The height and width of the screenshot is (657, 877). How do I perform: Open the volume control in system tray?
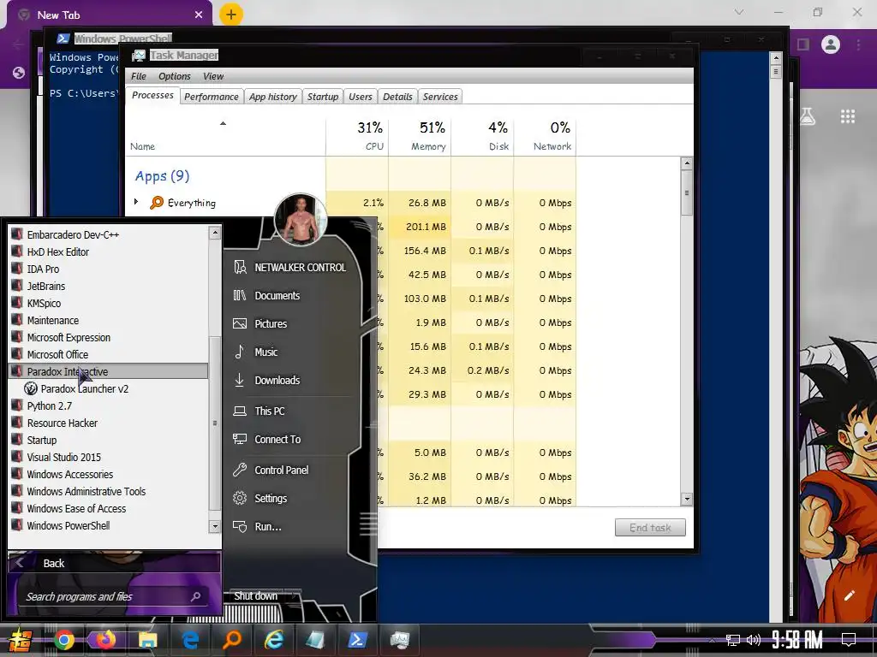754,640
